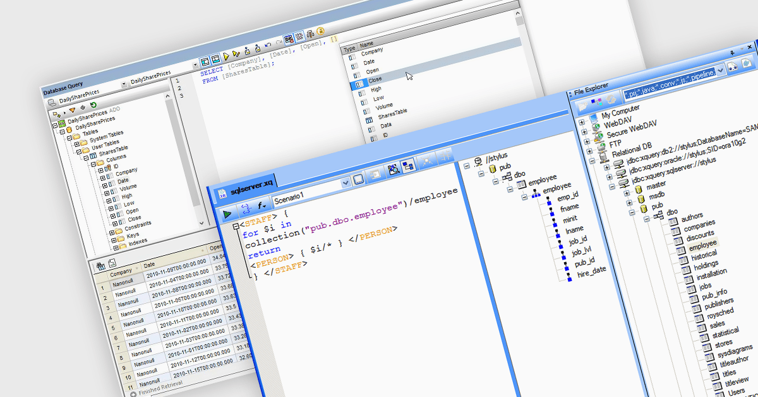Click the Date column header in results grid
The image size is (758, 397).
click(149, 265)
